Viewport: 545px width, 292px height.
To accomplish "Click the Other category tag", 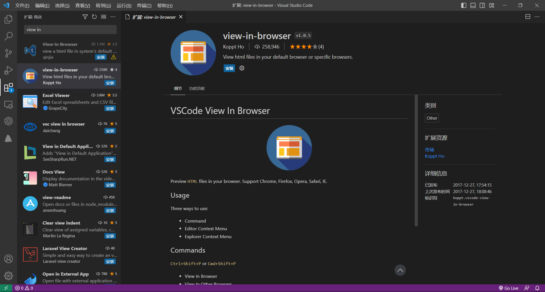I will coord(432,118).
